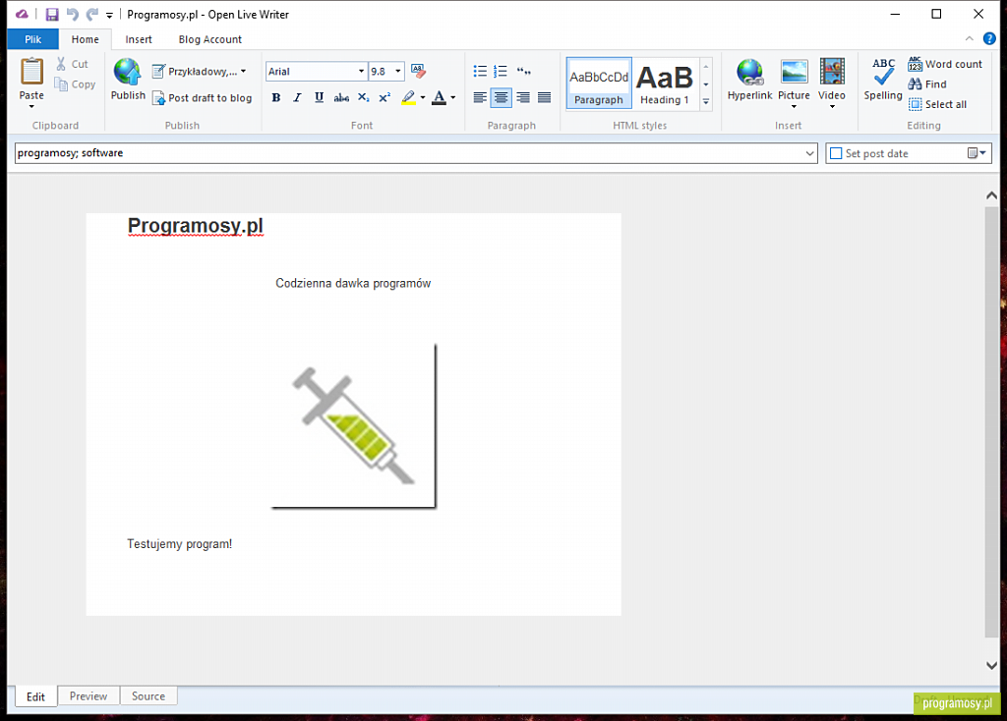Screen dimensions: 1007x721
Task: Open highlight color dropdown arrow
Action: click(x=423, y=97)
